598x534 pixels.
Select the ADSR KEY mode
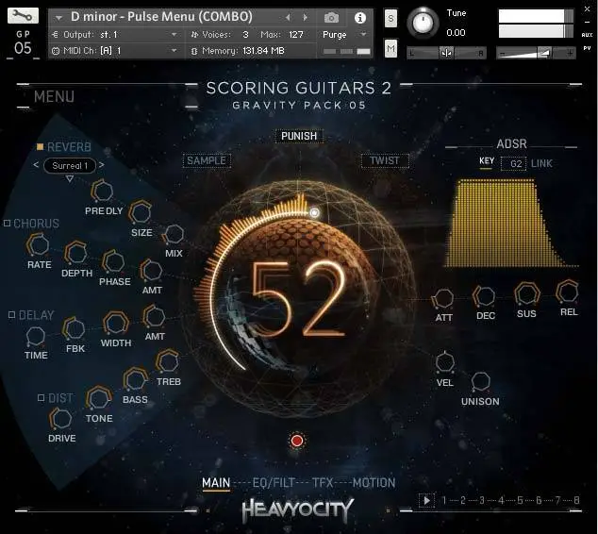pyautogui.click(x=487, y=161)
